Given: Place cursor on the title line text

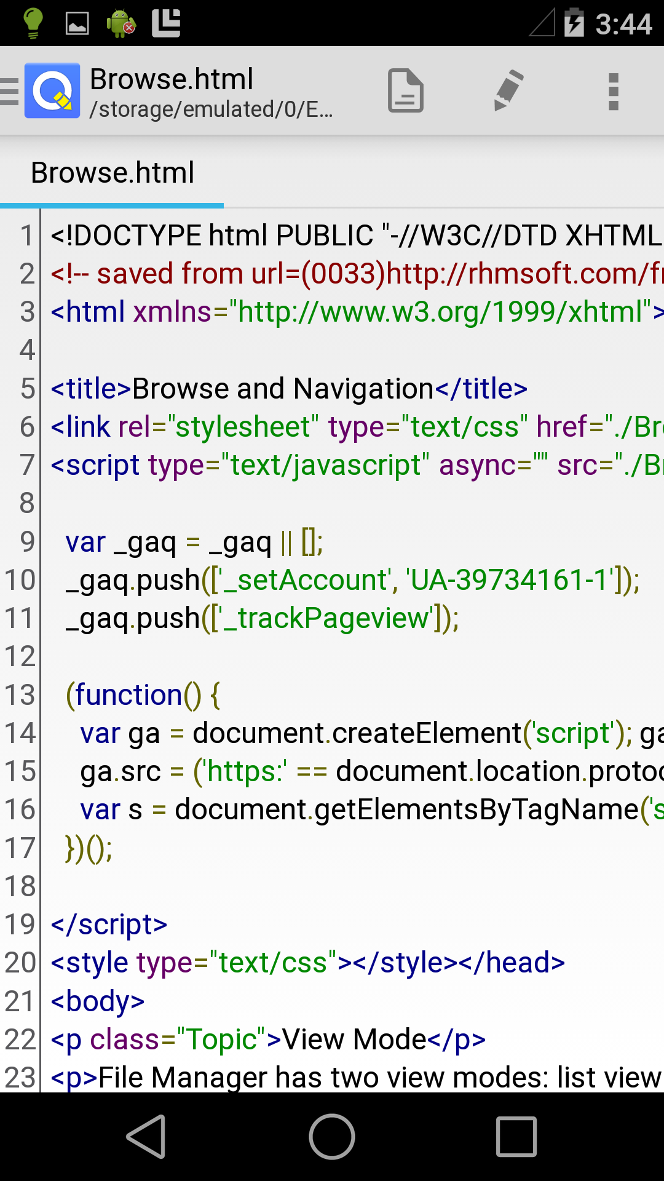Looking at the screenshot, I should (283, 389).
